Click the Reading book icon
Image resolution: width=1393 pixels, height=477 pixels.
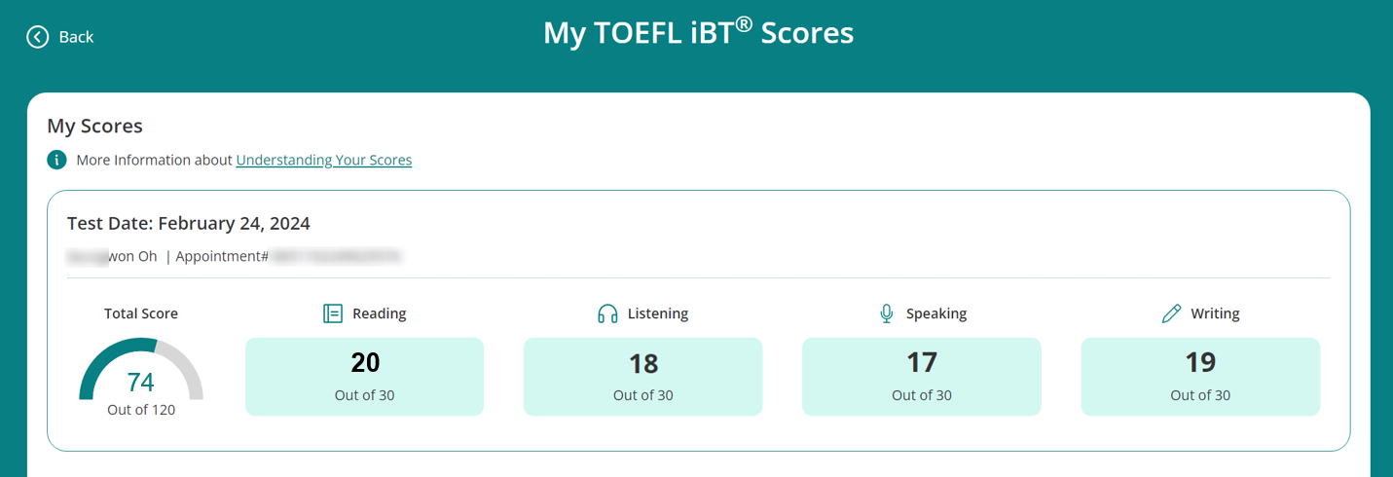pyautogui.click(x=333, y=313)
